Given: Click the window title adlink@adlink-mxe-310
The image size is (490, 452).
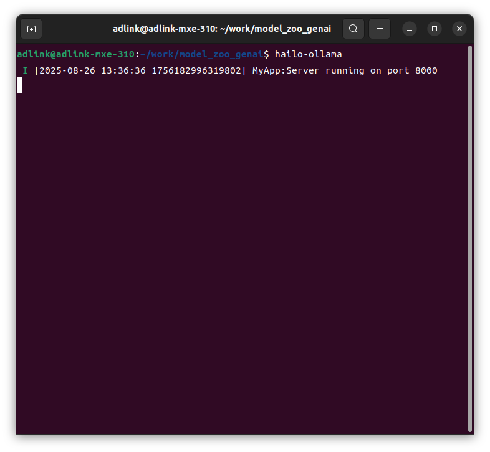Looking at the screenshot, I should tap(222, 29).
